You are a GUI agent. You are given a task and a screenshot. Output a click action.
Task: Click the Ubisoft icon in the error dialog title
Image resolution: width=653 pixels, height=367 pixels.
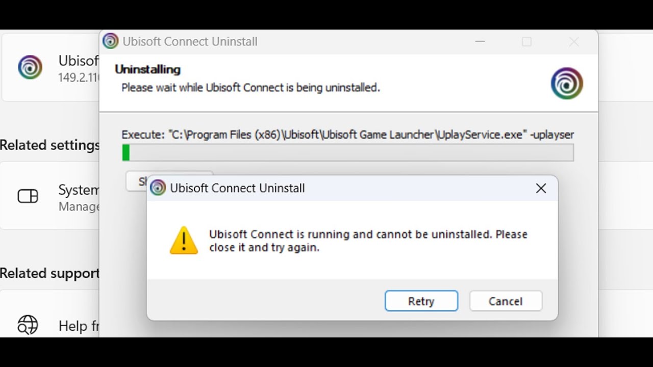tap(158, 188)
